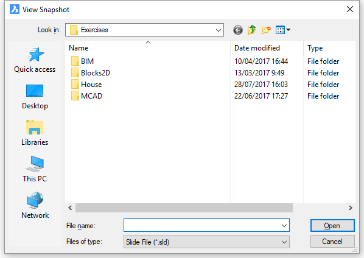Browse the Network location
This screenshot has width=364, height=258.
[35, 206]
